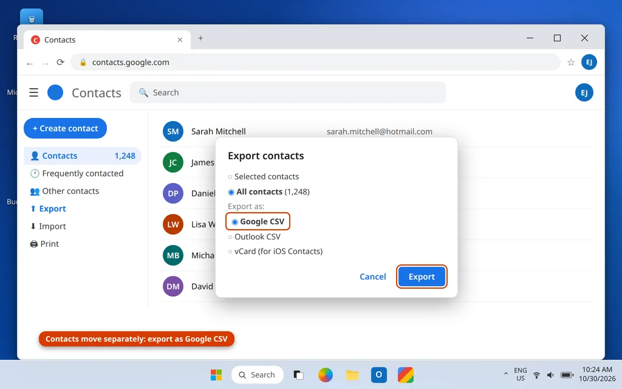The image size is (622, 389).
Task: Click Export in the sidebar
Action: coord(83,208)
